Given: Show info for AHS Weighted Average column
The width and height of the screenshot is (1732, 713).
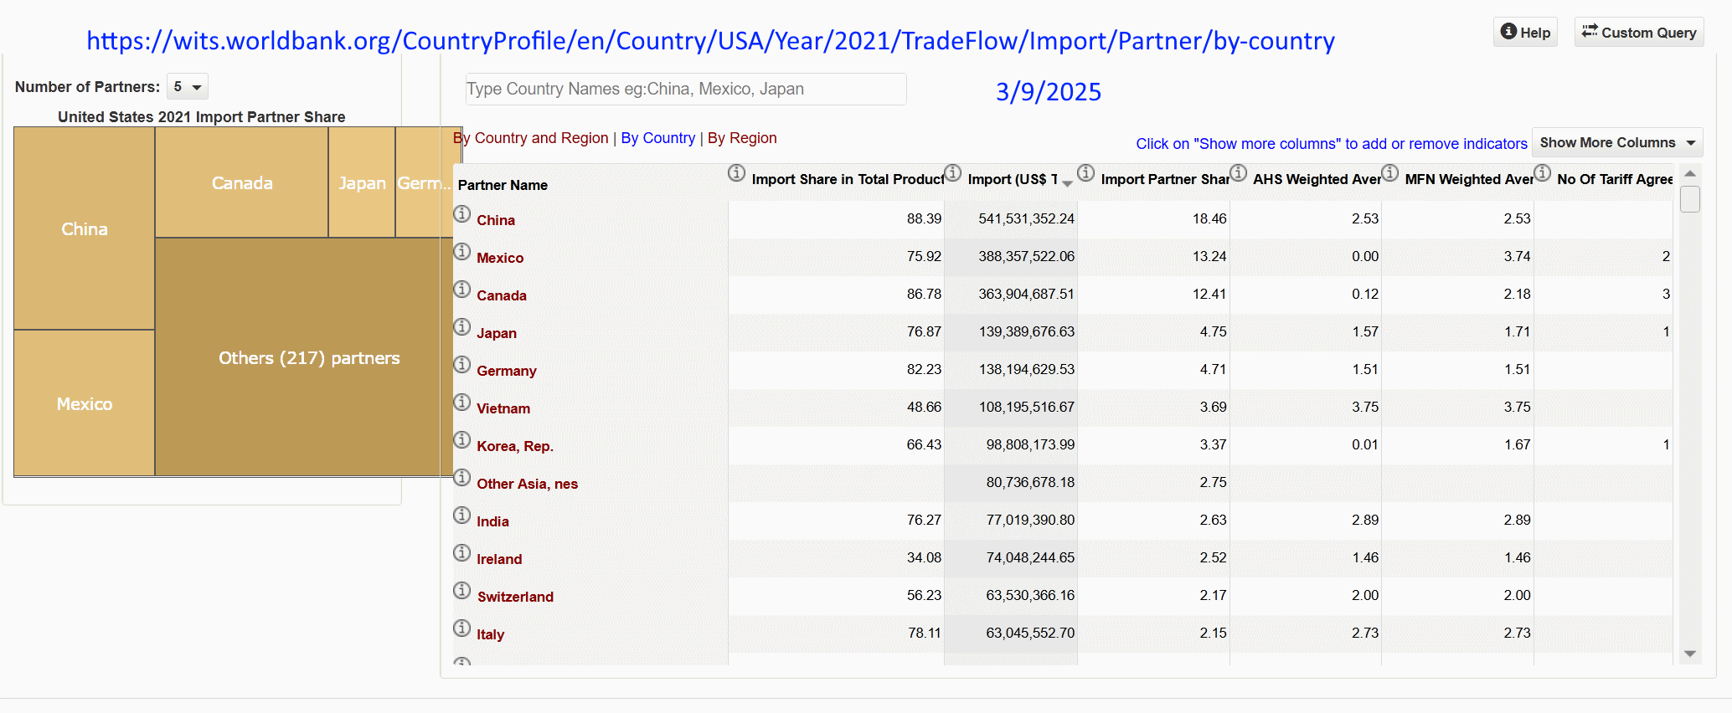Looking at the screenshot, I should click(1238, 173).
